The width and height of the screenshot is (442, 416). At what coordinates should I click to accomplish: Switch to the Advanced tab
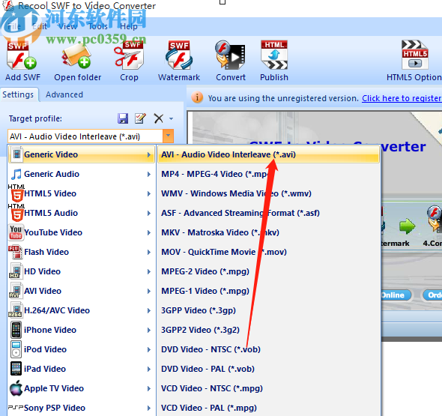tap(64, 94)
